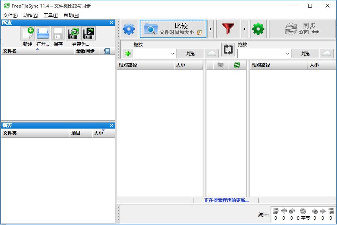The height and width of the screenshot is (225, 337).
Task: Click the data volume disk statistics icon
Action: click(303, 211)
